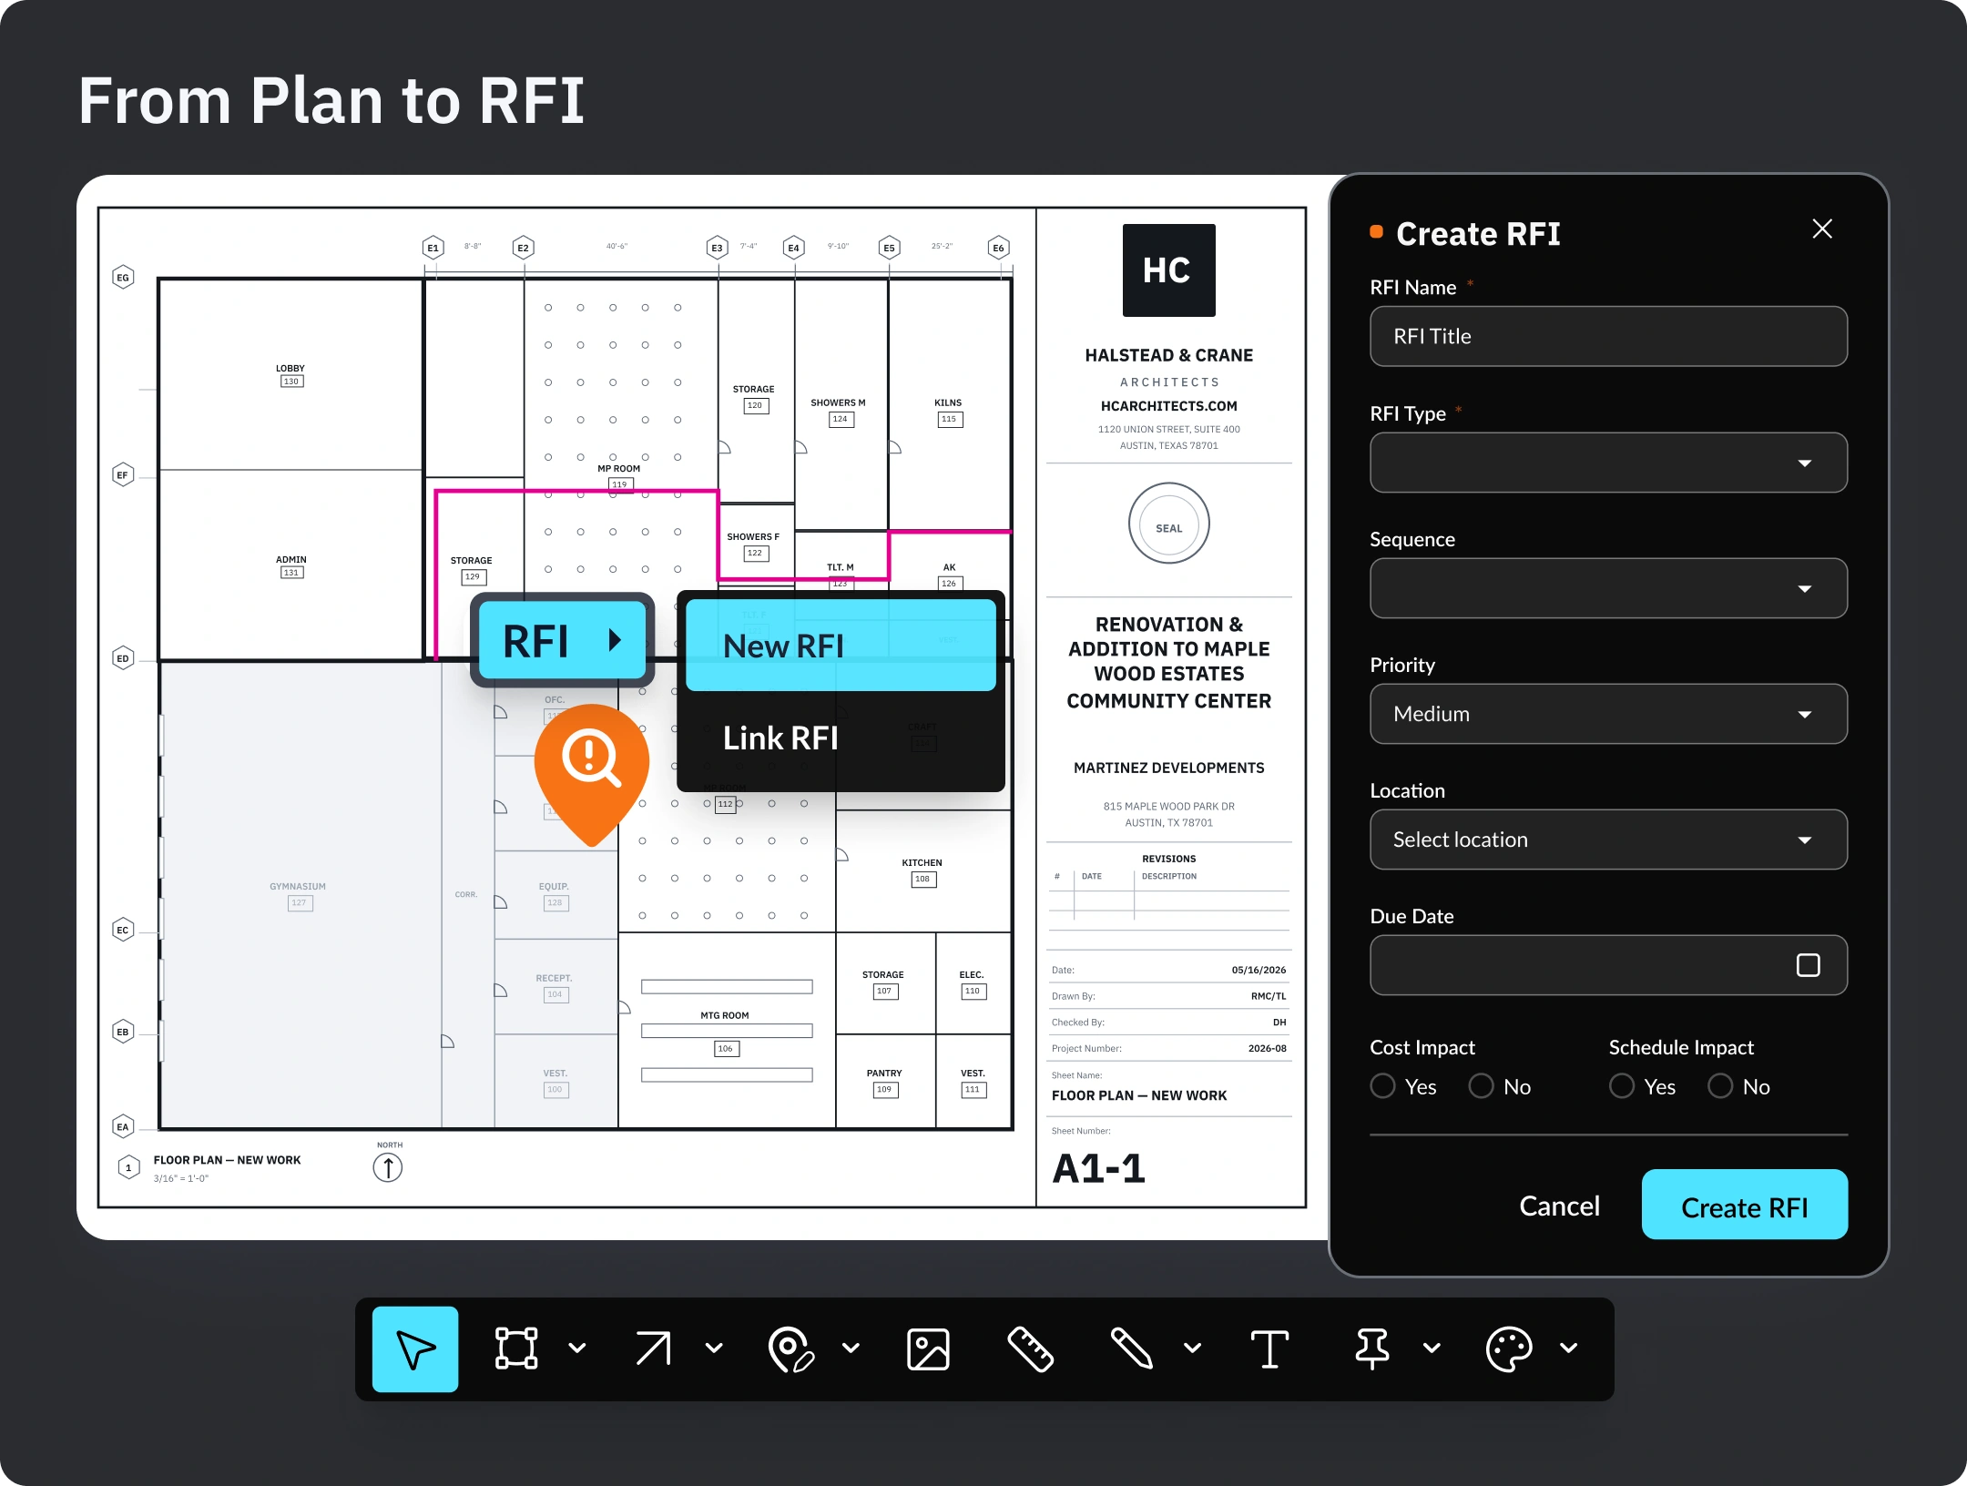Select No for Schedule Impact
The width and height of the screenshot is (1967, 1486).
[1720, 1086]
